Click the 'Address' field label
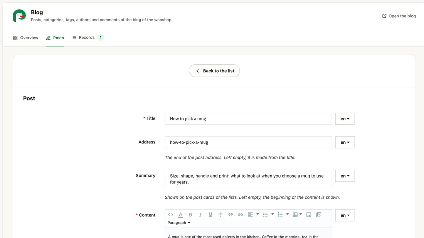This screenshot has height=238, width=424. pos(147,142)
